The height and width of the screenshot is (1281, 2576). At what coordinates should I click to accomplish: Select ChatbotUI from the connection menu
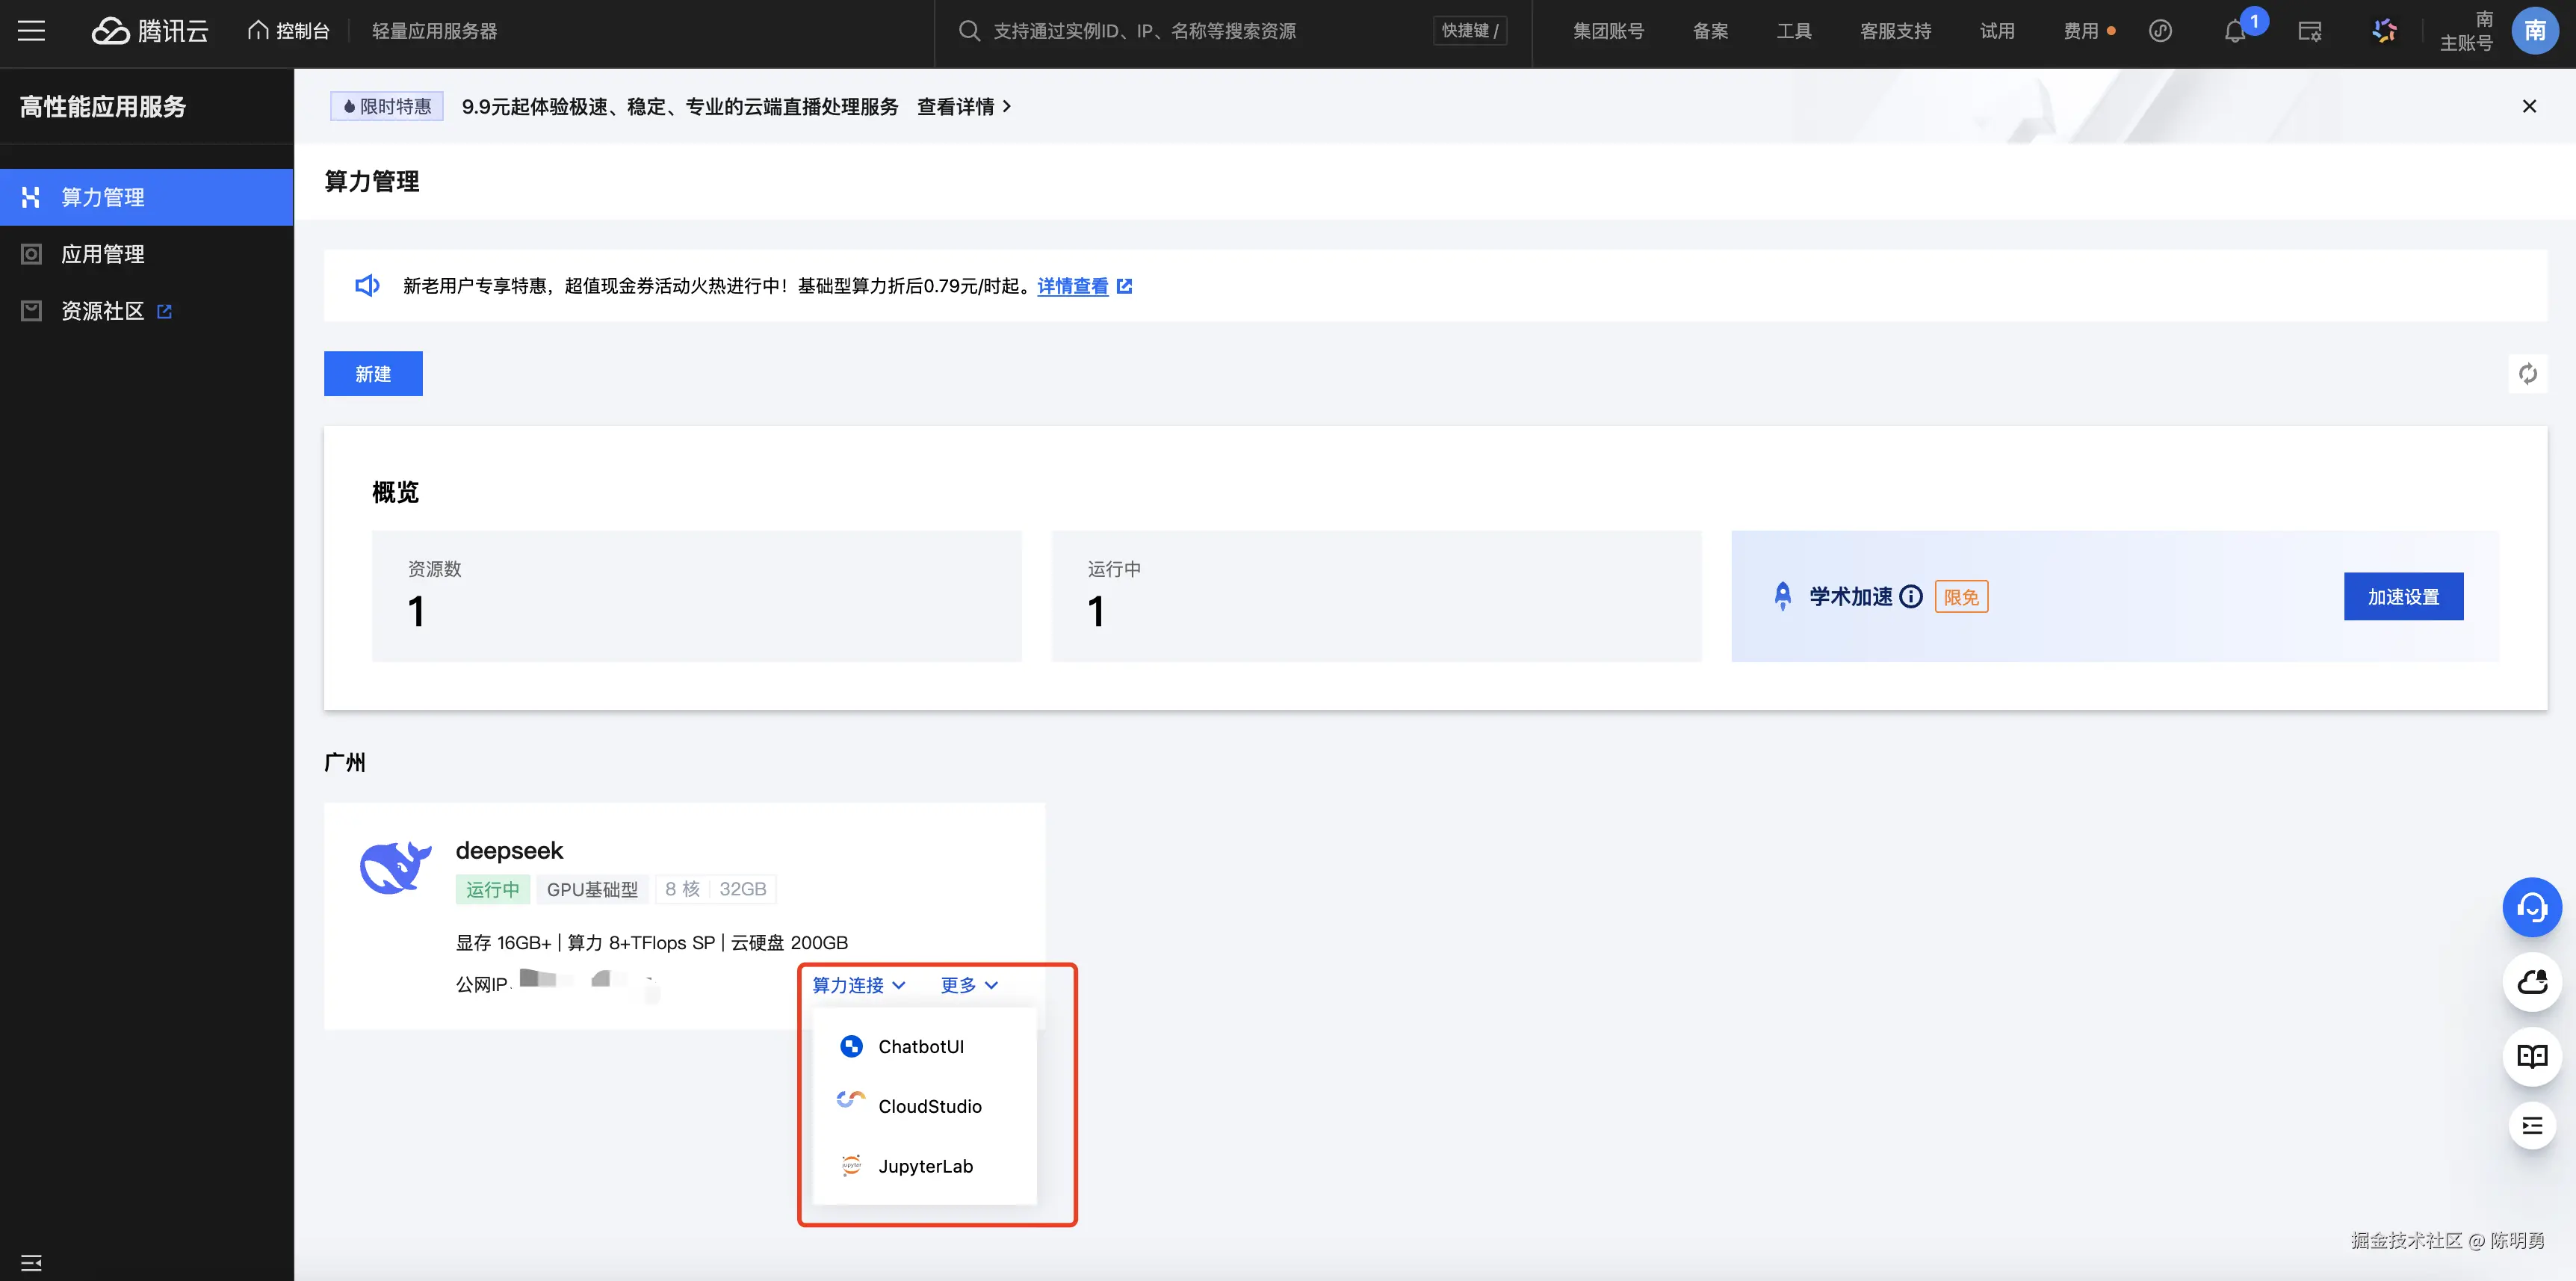[x=920, y=1046]
